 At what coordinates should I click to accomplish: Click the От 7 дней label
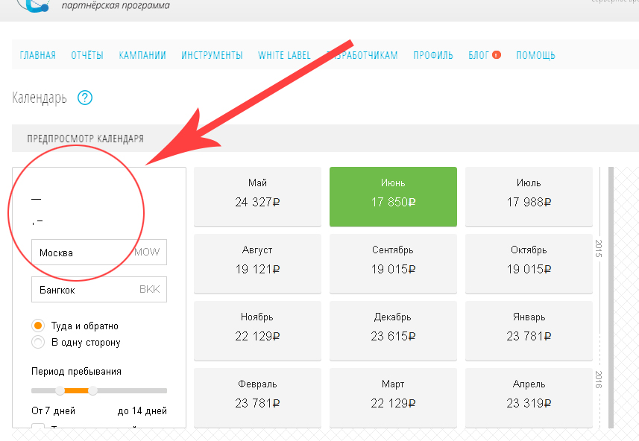click(x=54, y=410)
